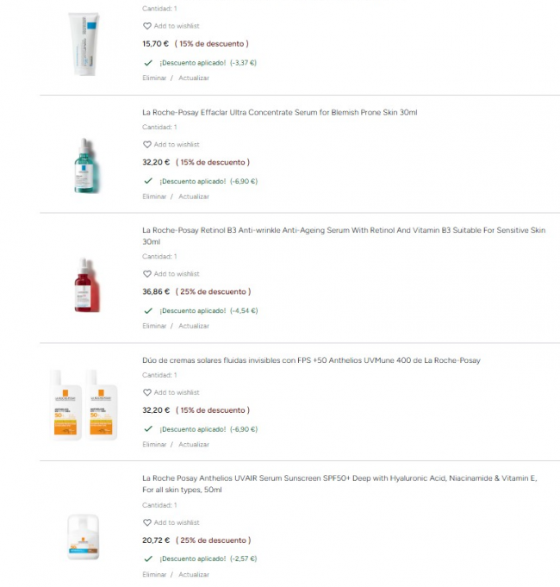Open the Effaclar green serum bottle thumbnail

[x=85, y=165]
